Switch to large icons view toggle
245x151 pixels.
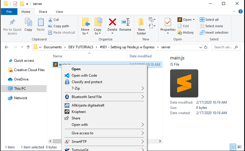(x=240, y=147)
